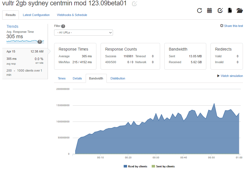Click the Received 5.62 GB value

tap(196, 62)
